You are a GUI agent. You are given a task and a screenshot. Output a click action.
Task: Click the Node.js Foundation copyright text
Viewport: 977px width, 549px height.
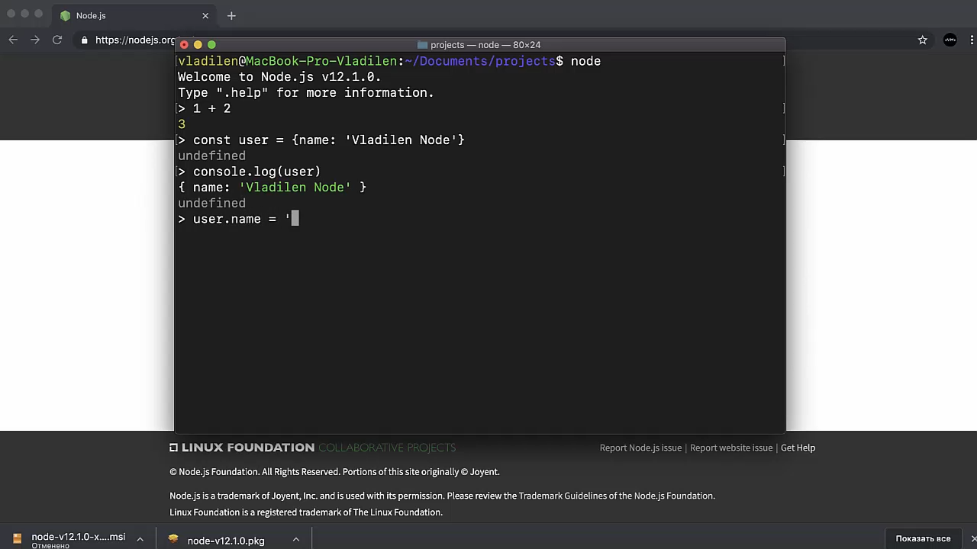(x=334, y=472)
